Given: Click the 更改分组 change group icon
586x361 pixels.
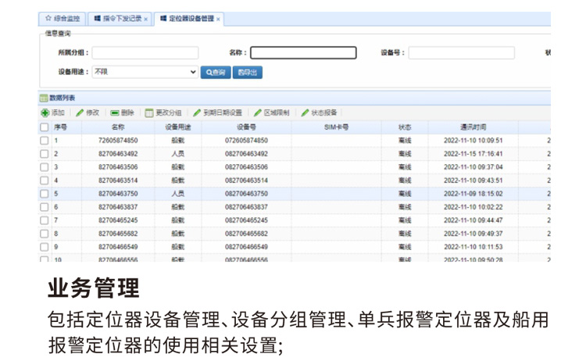Looking at the screenshot, I should click(x=149, y=113).
